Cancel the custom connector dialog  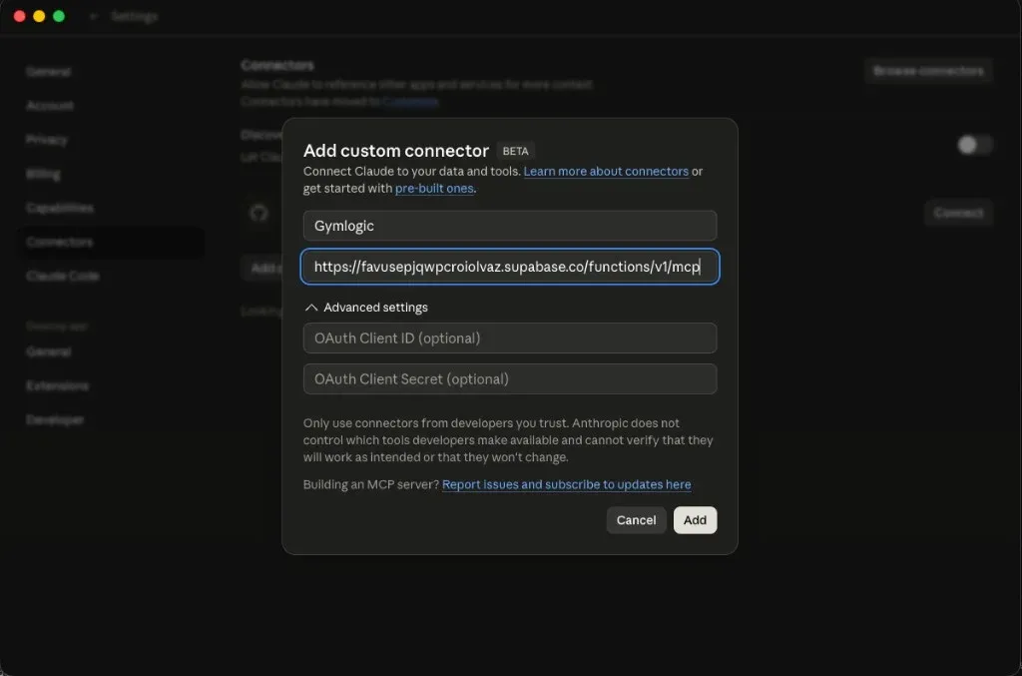636,520
